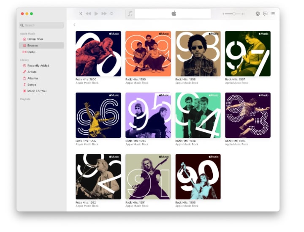Click 'Apple Music Rock' under Rock Hits: 1999
Screen dimensions: 304x232
point(137,83)
